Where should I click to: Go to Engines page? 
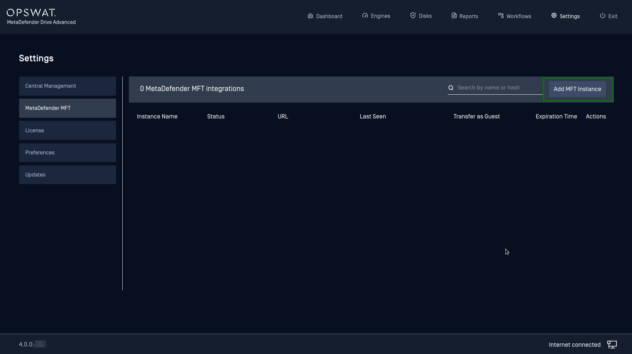click(376, 16)
